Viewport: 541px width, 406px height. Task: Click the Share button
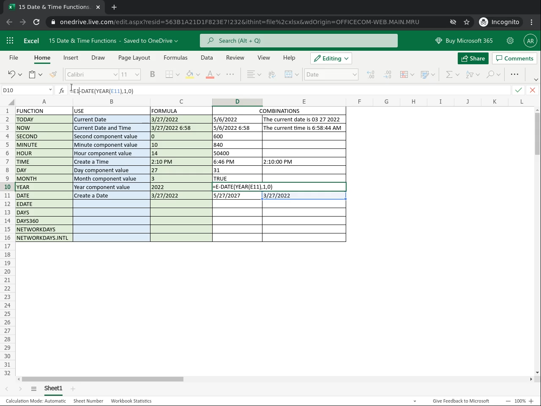click(473, 58)
